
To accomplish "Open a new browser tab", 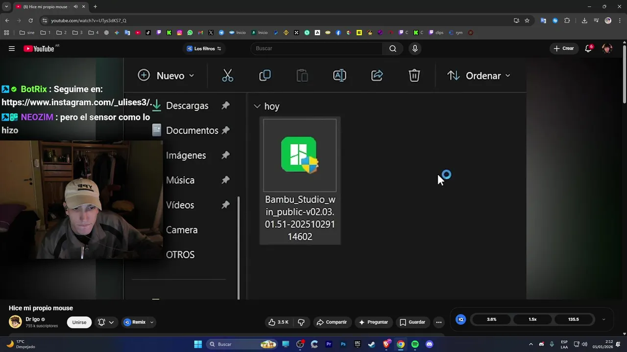I will [x=95, y=6].
